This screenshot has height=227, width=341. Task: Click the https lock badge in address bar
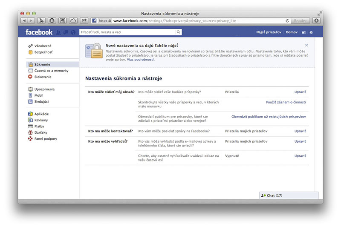click(x=105, y=20)
